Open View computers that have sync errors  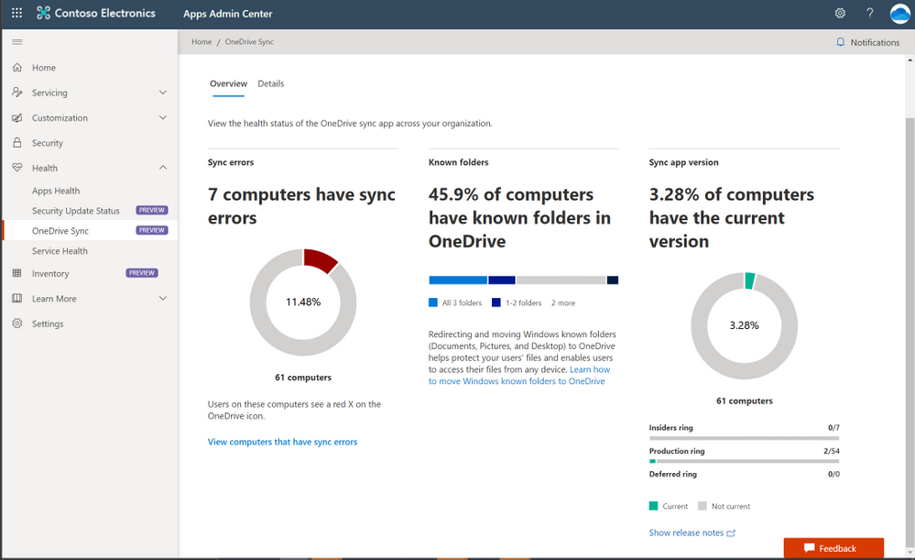pyautogui.click(x=282, y=442)
